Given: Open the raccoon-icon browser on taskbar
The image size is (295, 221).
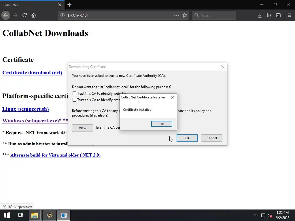Looking at the screenshot, I should coord(50,215).
